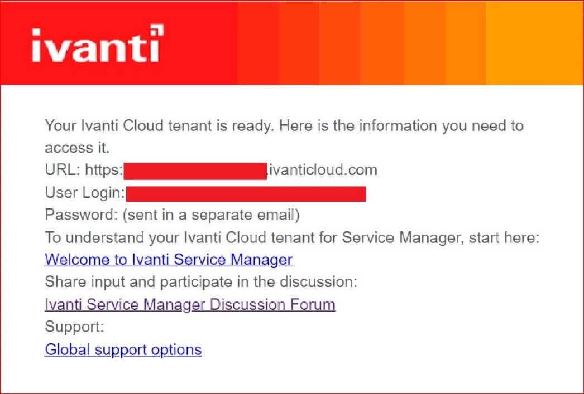Select the 'Password: (sent in a separate email)' line
The image size is (584, 394).
click(171, 215)
